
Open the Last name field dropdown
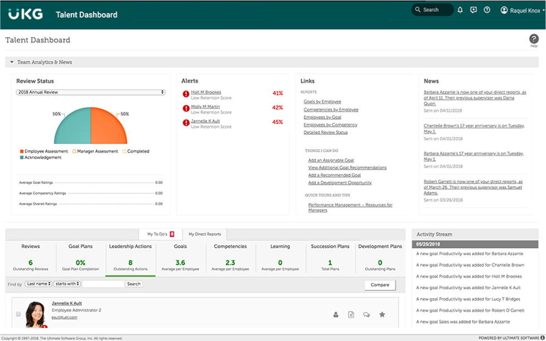pyautogui.click(x=39, y=283)
